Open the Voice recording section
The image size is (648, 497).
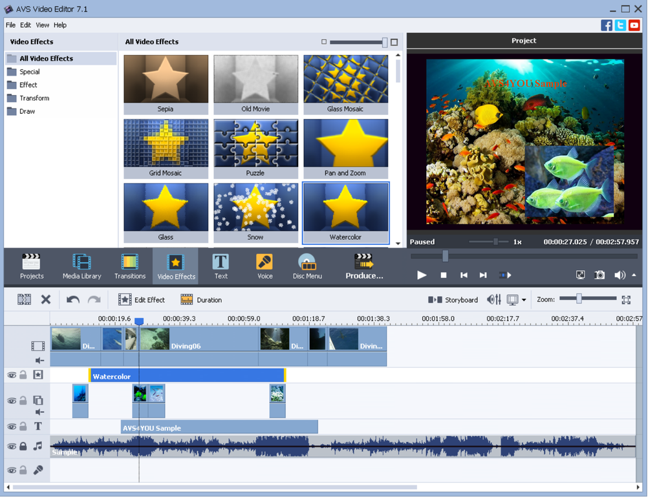[x=265, y=266]
